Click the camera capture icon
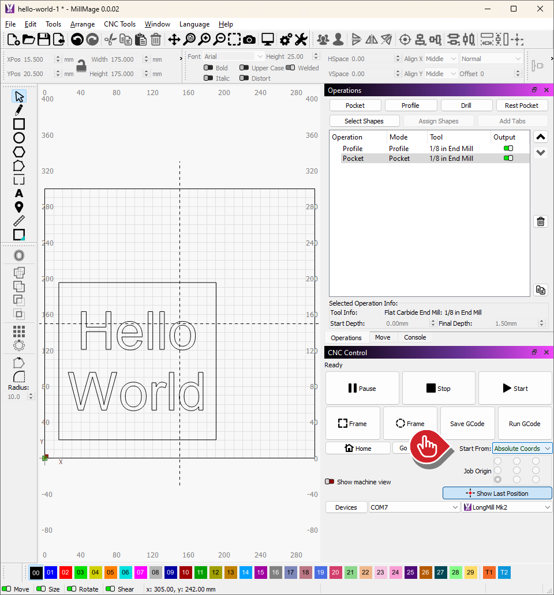The image size is (554, 595). 249,40
